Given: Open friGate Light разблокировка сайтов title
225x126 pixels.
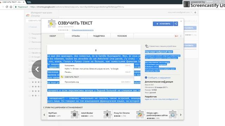Looking at the screenshot, I should point(157,114).
